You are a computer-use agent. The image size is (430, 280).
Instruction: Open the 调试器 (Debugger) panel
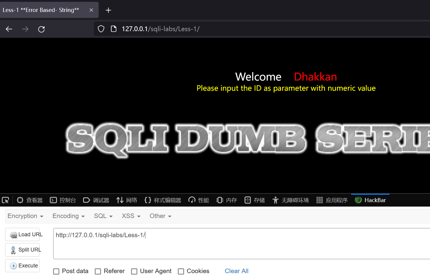click(96, 200)
